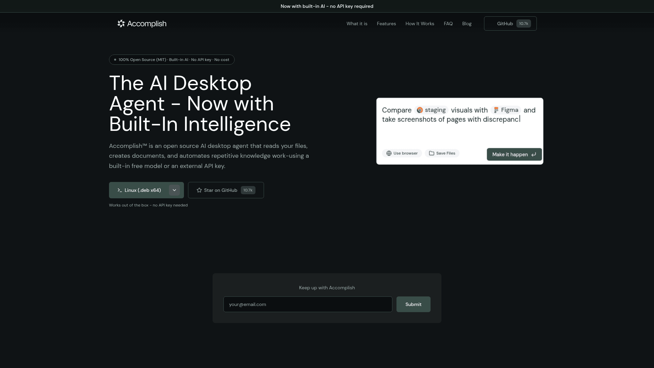The image size is (654, 368).
Task: Click the Figma icon chip in the prompt
Action: pyautogui.click(x=495, y=110)
